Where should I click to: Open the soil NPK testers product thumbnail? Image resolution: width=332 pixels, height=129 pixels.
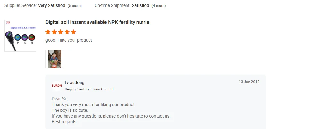20,36
